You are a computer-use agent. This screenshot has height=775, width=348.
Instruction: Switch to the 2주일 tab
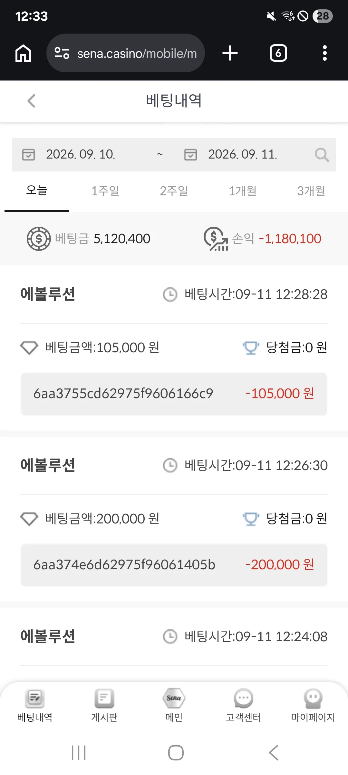coord(174,191)
